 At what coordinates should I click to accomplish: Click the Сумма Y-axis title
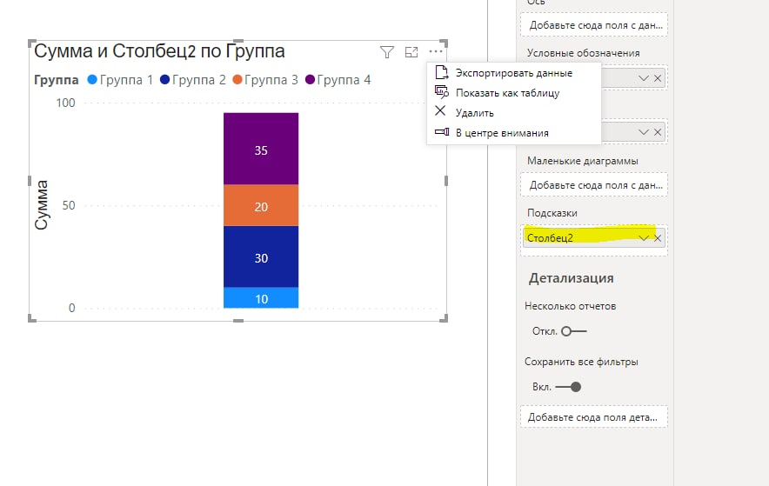click(42, 205)
